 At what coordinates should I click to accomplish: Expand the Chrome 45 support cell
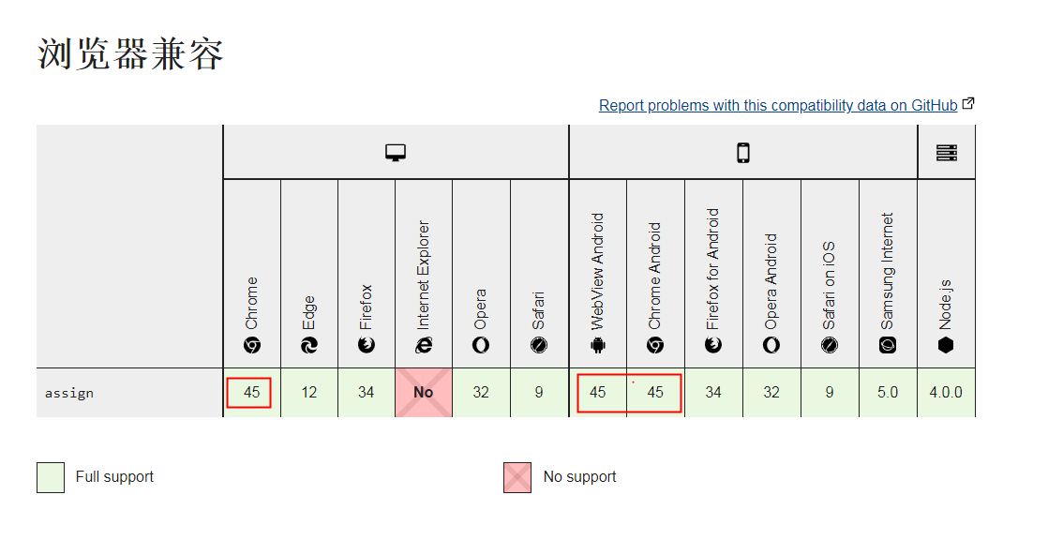click(x=251, y=392)
